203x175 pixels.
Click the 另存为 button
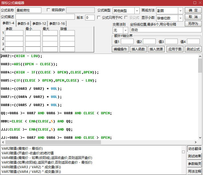tap(193, 24)
